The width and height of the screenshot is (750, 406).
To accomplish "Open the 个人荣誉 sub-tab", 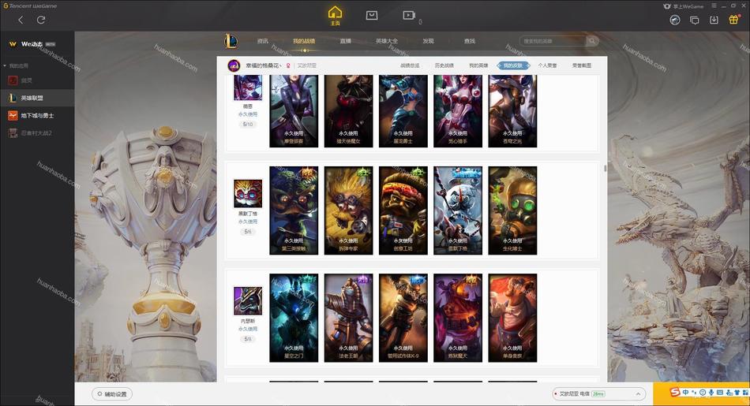I will tap(547, 65).
